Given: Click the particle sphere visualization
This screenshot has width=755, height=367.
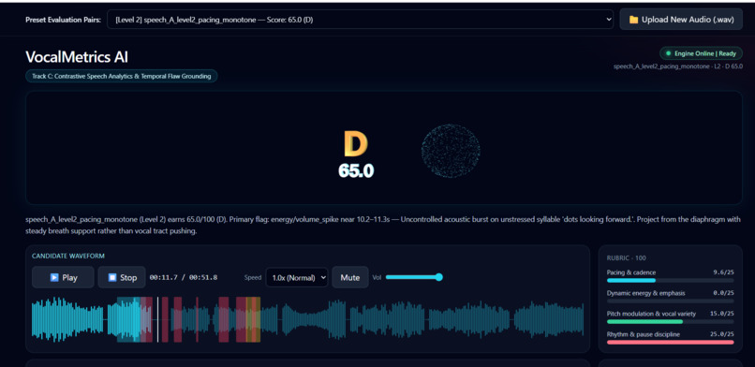Looking at the screenshot, I should coord(451,151).
